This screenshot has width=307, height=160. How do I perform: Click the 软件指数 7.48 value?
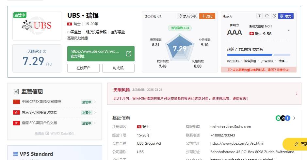(163, 66)
